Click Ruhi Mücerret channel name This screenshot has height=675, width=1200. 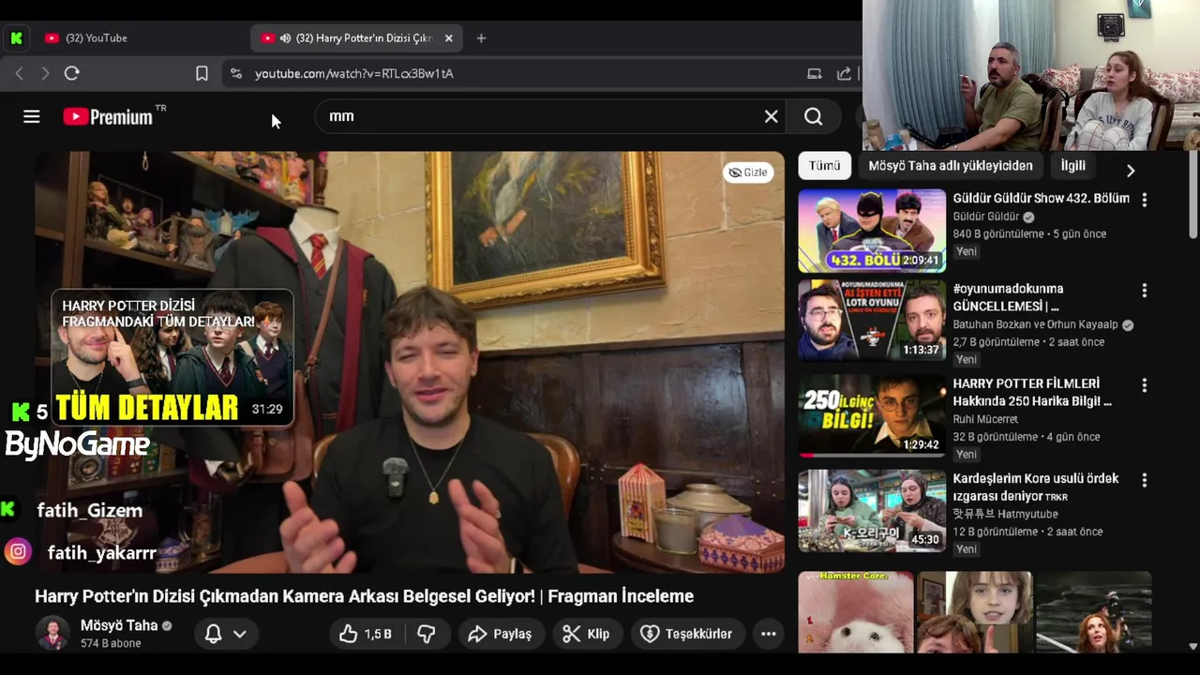click(985, 419)
